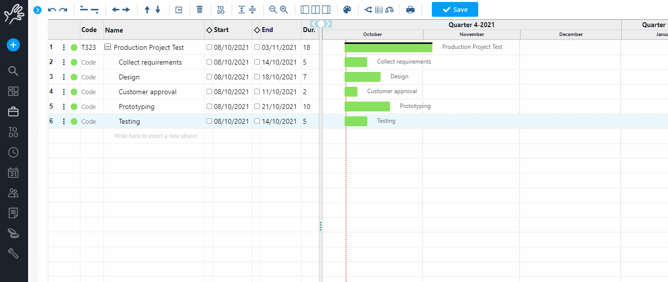Move selected task up
Image resolution: width=668 pixels, height=282 pixels.
[147, 9]
